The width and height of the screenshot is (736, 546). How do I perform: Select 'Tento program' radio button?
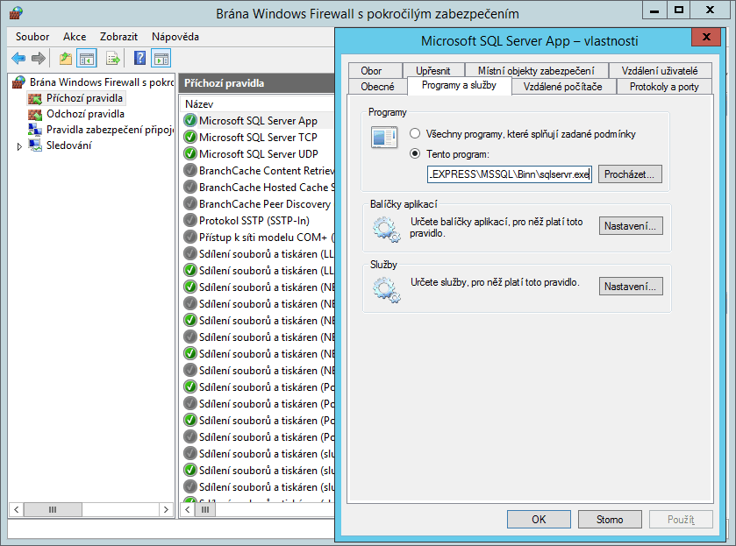click(416, 153)
